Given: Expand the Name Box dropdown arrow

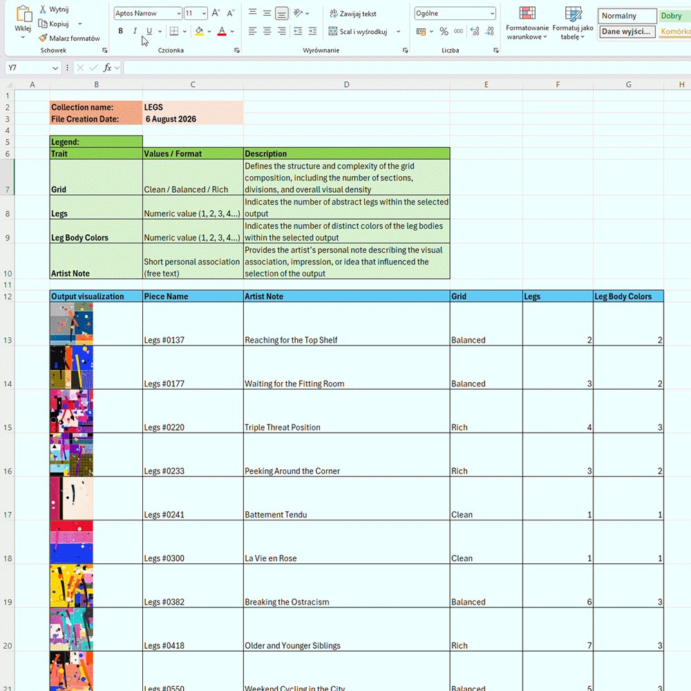Looking at the screenshot, I should [55, 68].
